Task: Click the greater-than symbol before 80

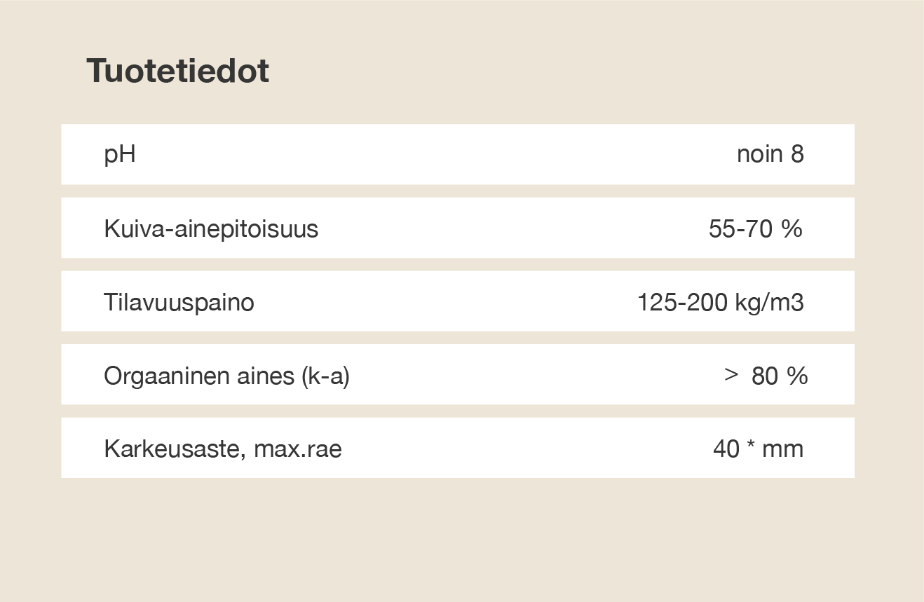Action: (x=731, y=376)
